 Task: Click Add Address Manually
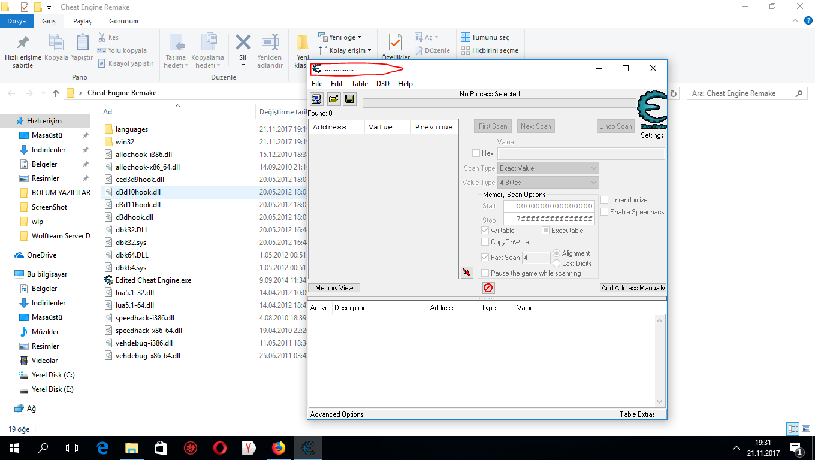click(633, 288)
